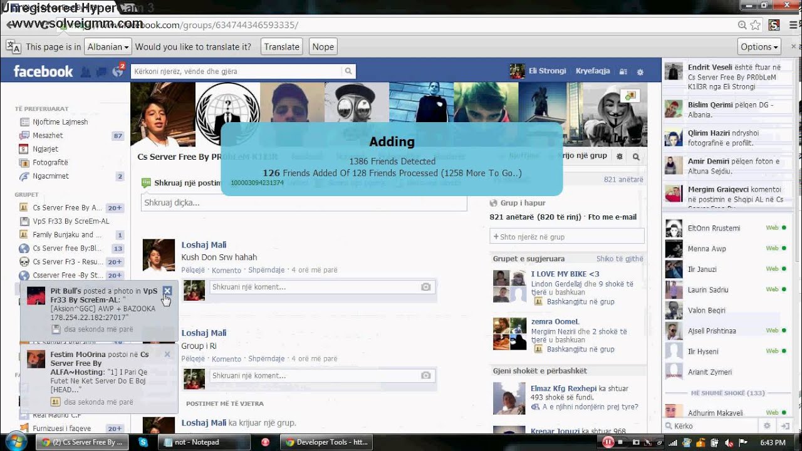Open the notifications globe with badge 2
Image resolution: width=802 pixels, height=451 pixels.
(117, 71)
